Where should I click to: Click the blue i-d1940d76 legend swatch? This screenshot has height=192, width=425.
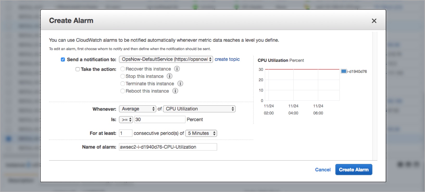343,71
